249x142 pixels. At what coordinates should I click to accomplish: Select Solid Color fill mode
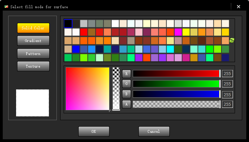(33, 28)
